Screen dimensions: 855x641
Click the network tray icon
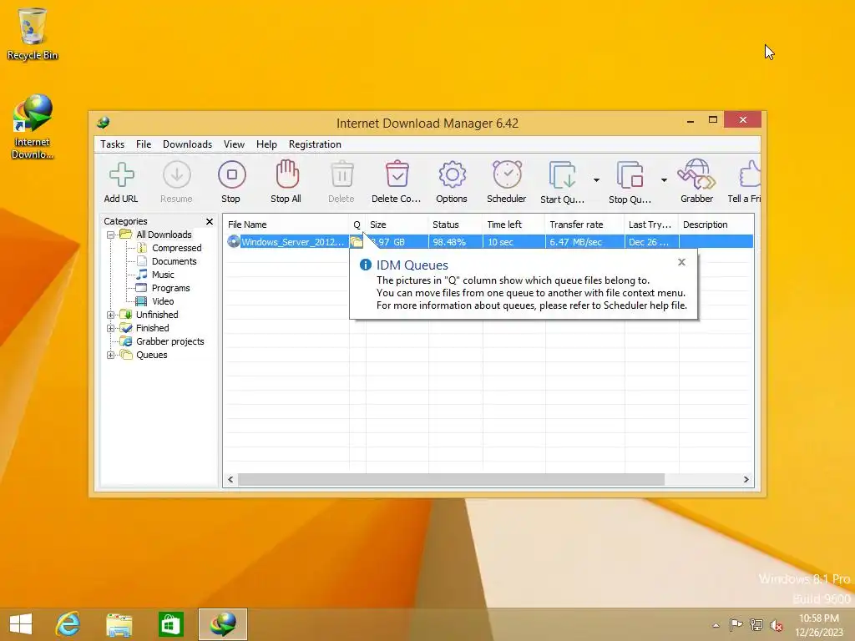[x=756, y=624]
